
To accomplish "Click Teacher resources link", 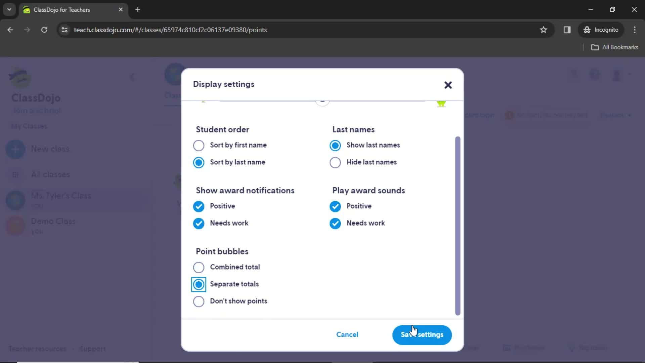I will click(x=37, y=349).
